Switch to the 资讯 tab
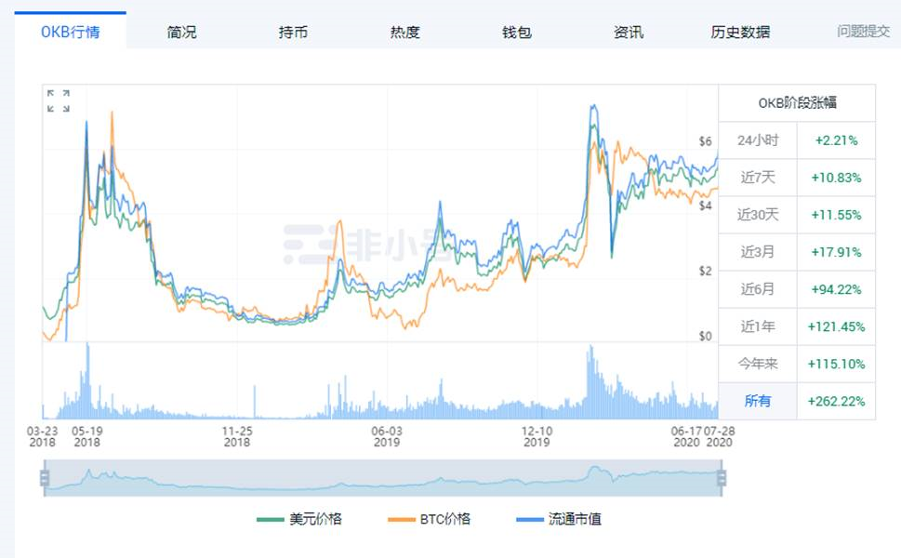This screenshot has width=901, height=558. pyautogui.click(x=626, y=31)
